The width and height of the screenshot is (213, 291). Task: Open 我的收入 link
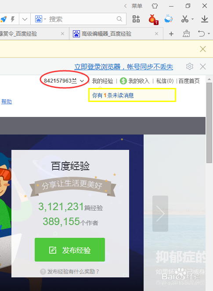[139, 81]
